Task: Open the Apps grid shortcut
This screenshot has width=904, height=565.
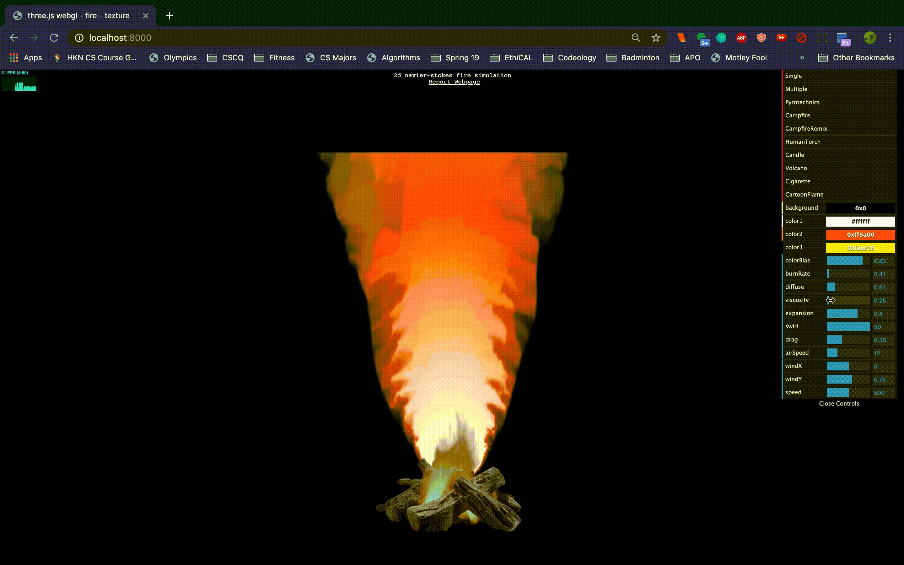Action: [25, 57]
